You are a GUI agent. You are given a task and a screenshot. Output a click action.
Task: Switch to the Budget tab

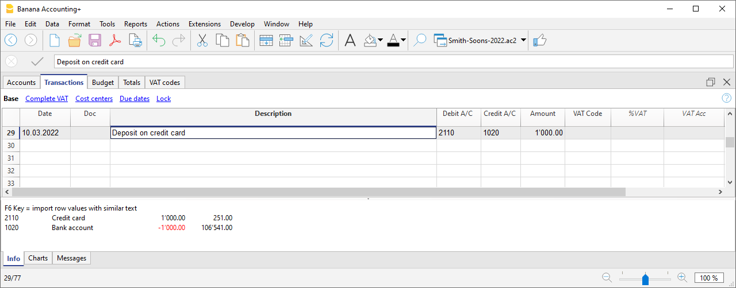coord(103,83)
